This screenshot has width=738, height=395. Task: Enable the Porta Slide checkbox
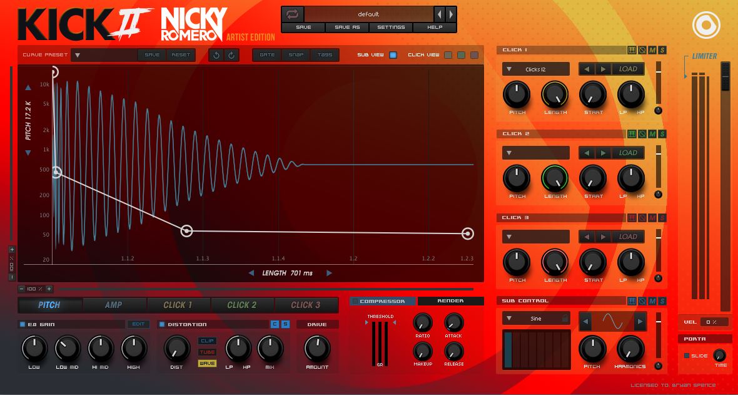coord(686,356)
